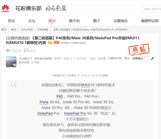Viewport: 161px width, 139px height.
Task: Click the yellow 荐 recommended badge
Action: tap(50, 42)
